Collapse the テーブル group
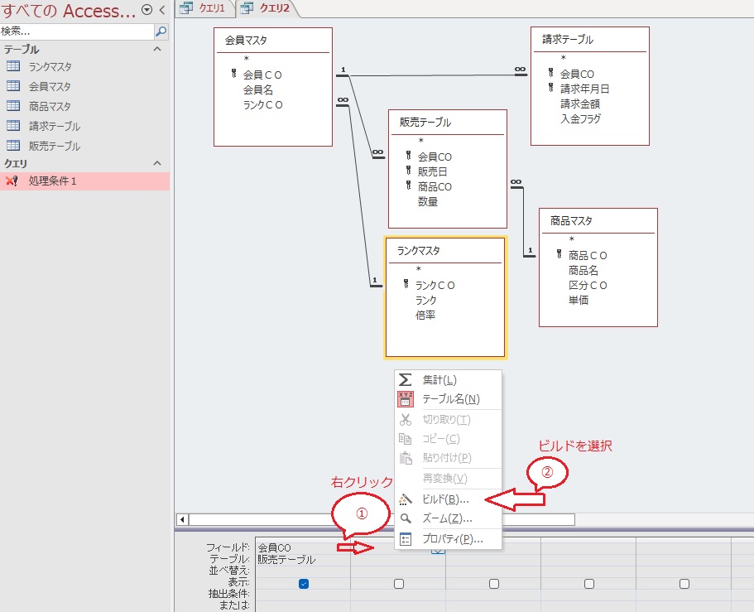The height and width of the screenshot is (612, 754). click(157, 50)
